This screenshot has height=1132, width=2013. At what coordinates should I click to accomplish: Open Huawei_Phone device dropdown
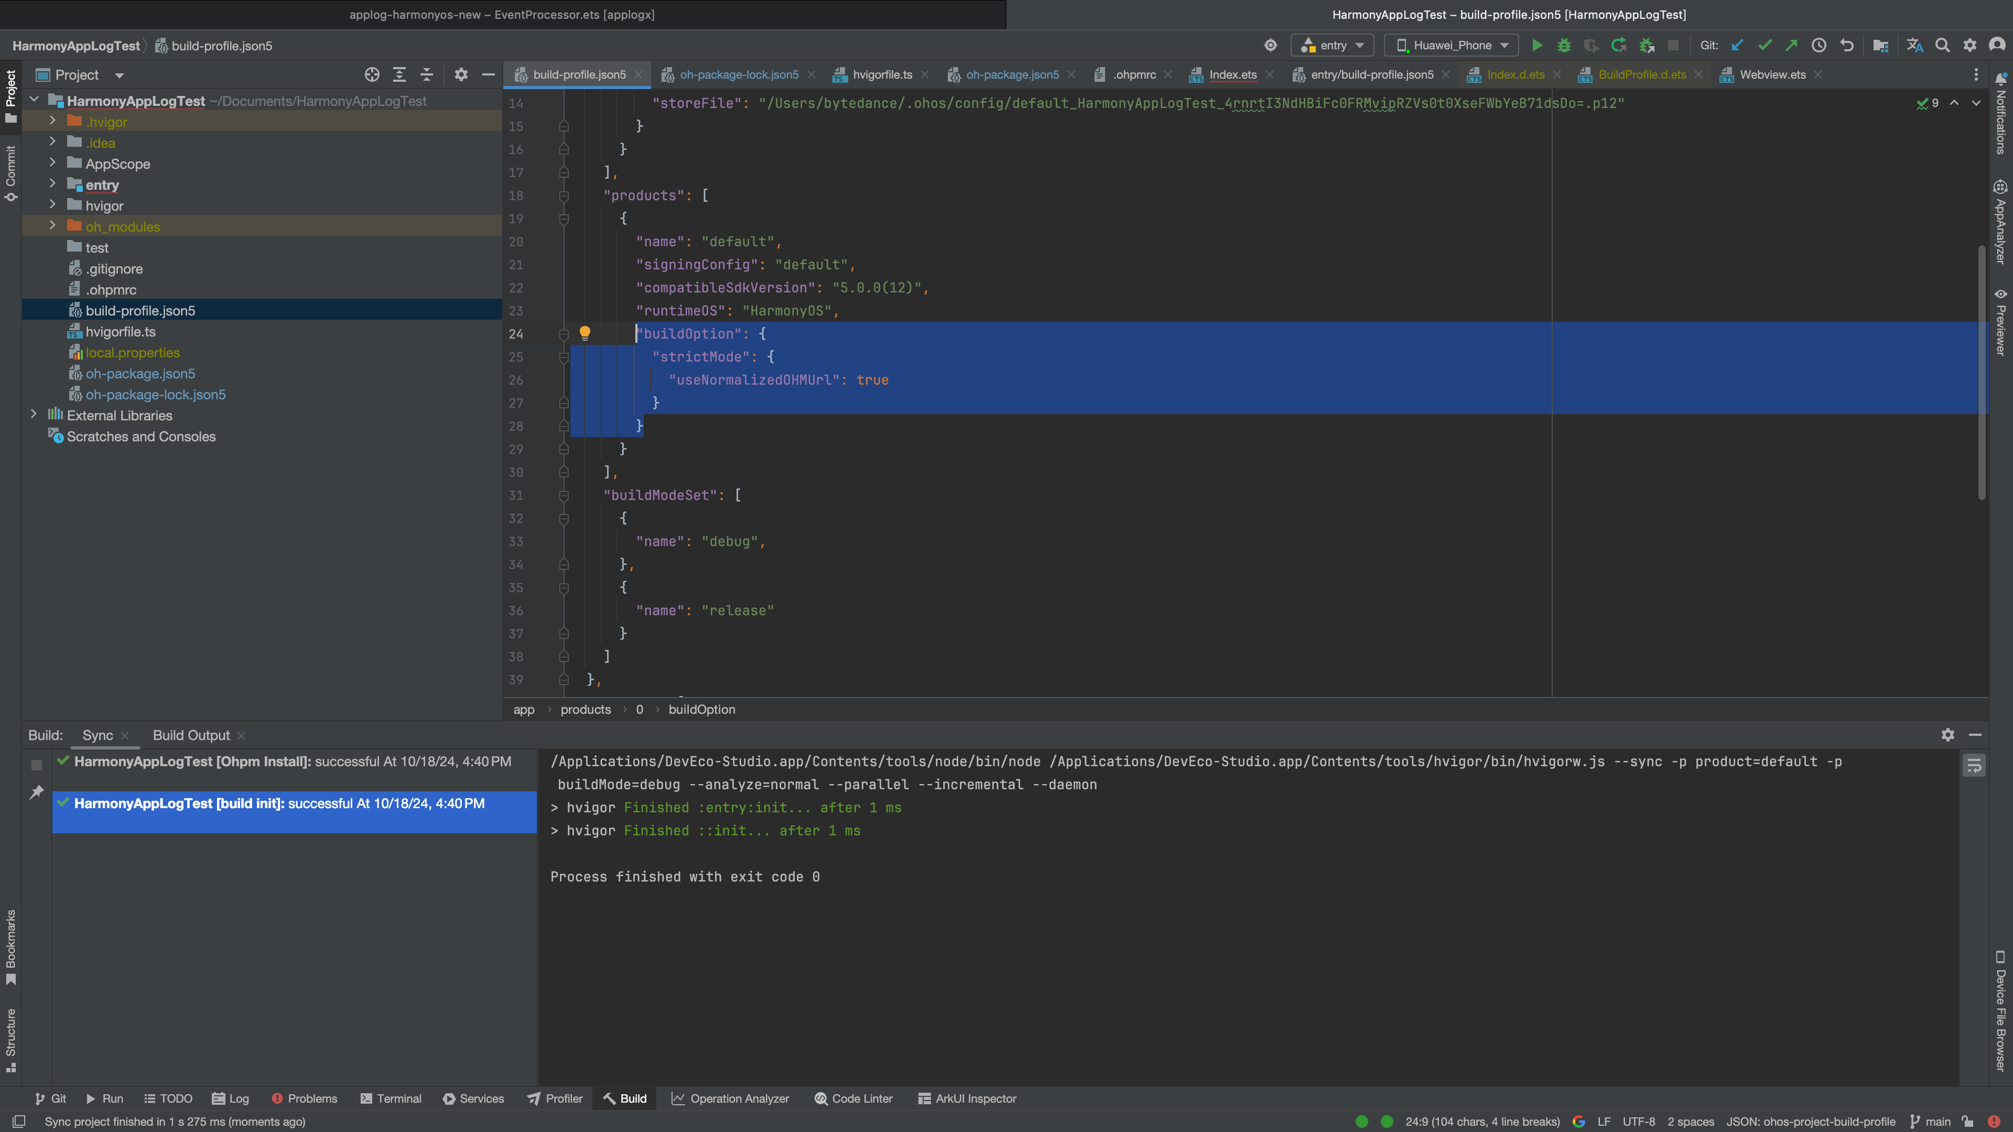point(1452,45)
